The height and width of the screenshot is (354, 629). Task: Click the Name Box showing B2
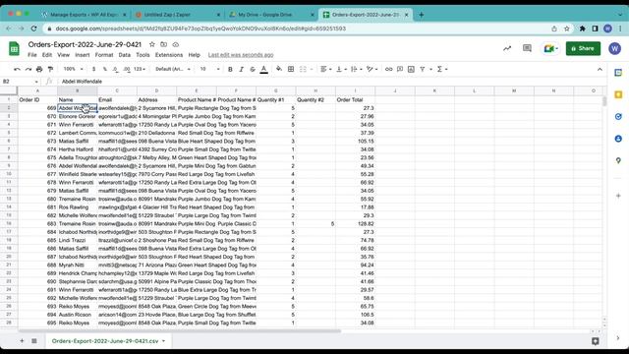[20, 82]
